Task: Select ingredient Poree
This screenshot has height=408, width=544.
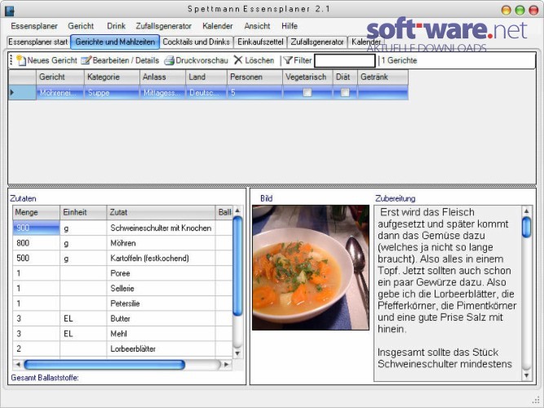Action: [161, 273]
